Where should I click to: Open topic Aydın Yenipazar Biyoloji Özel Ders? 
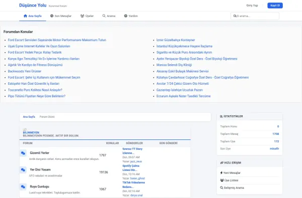197,59
